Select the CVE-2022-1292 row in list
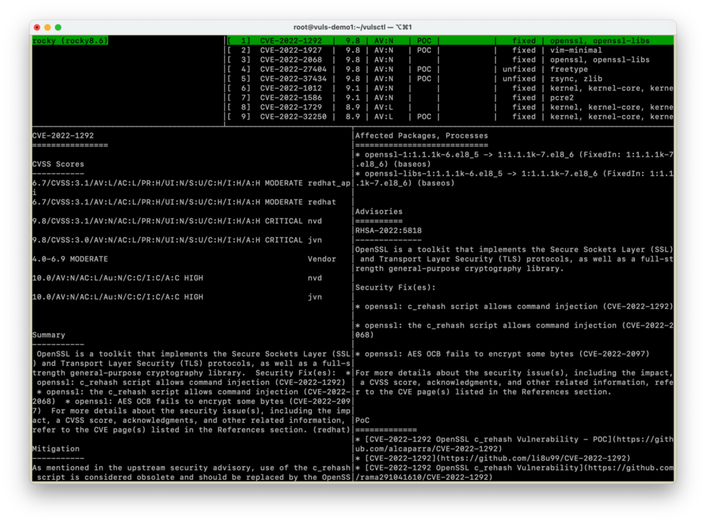706x523 pixels. [291, 41]
